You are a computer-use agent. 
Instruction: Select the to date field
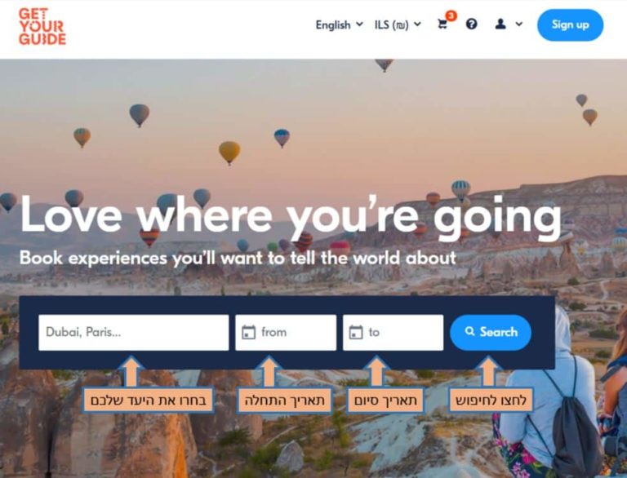(393, 333)
